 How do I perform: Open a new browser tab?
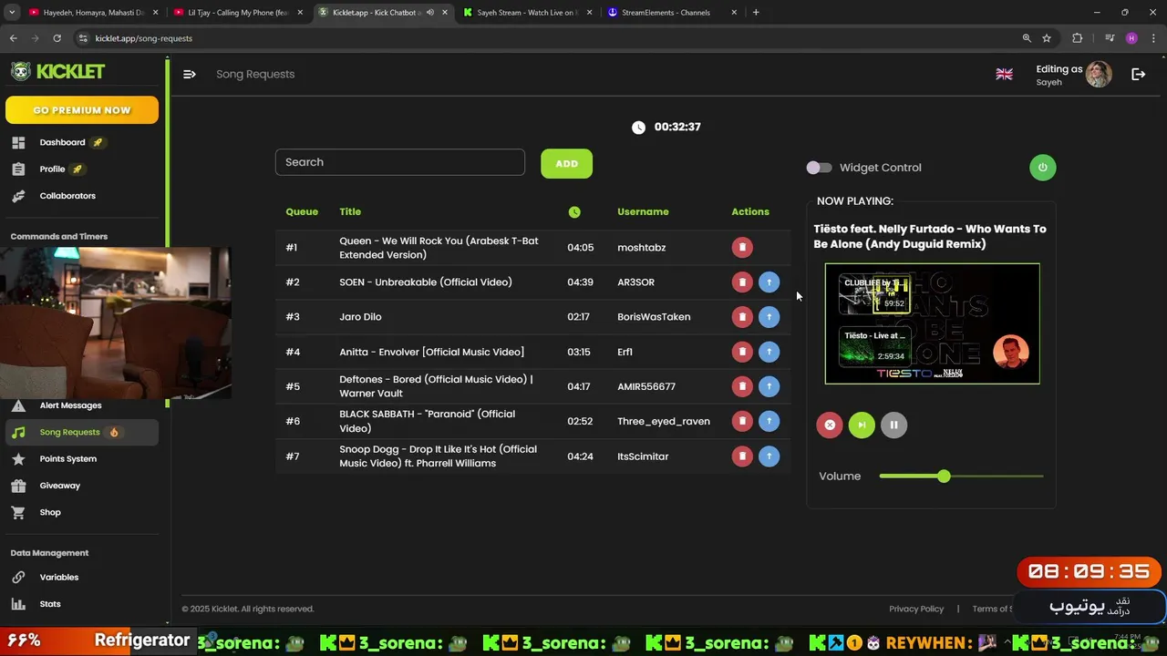click(756, 13)
